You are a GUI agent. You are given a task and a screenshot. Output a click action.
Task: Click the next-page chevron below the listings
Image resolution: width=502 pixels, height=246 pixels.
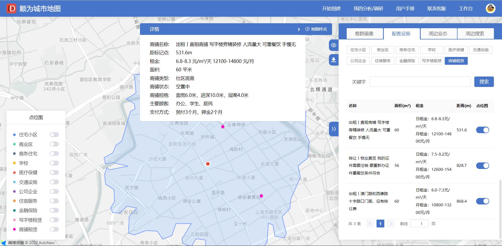coord(391,224)
